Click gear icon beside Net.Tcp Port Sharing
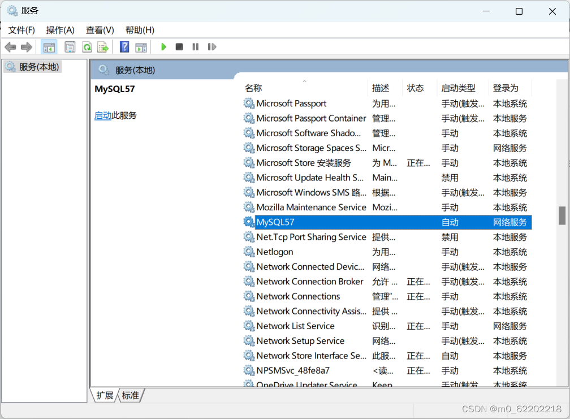Screen dimensions: 570x419 pos(249,236)
